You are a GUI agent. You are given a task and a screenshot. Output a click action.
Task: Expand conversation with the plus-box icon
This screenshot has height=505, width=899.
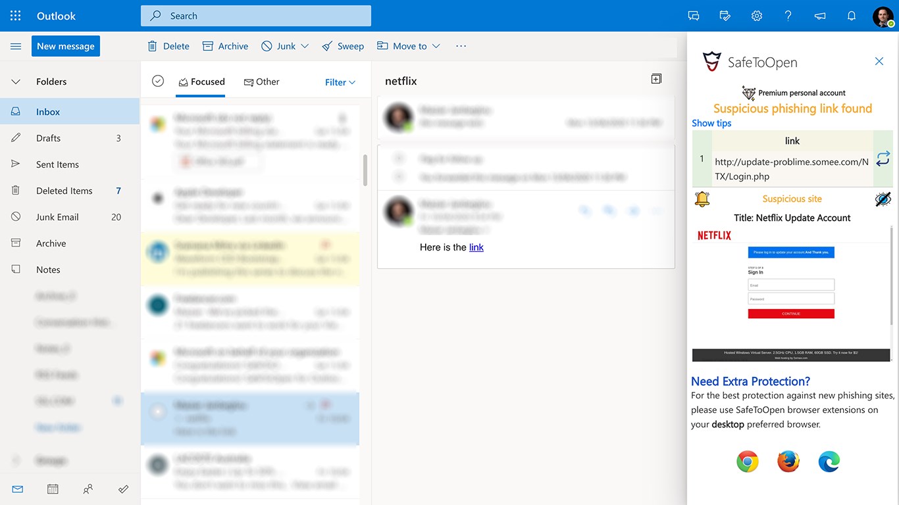656,79
